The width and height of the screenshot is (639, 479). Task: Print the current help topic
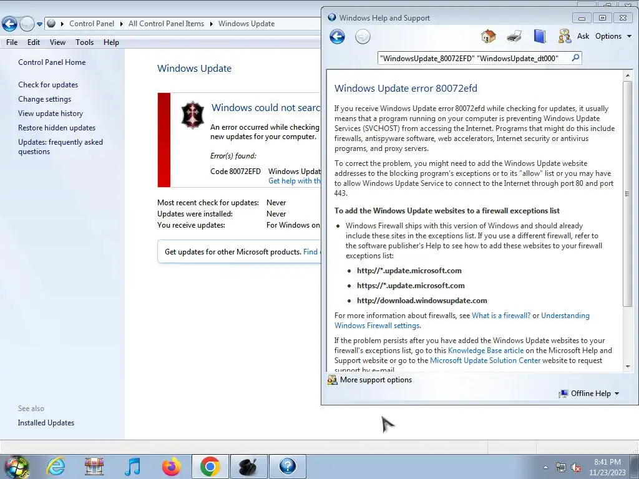click(x=514, y=36)
